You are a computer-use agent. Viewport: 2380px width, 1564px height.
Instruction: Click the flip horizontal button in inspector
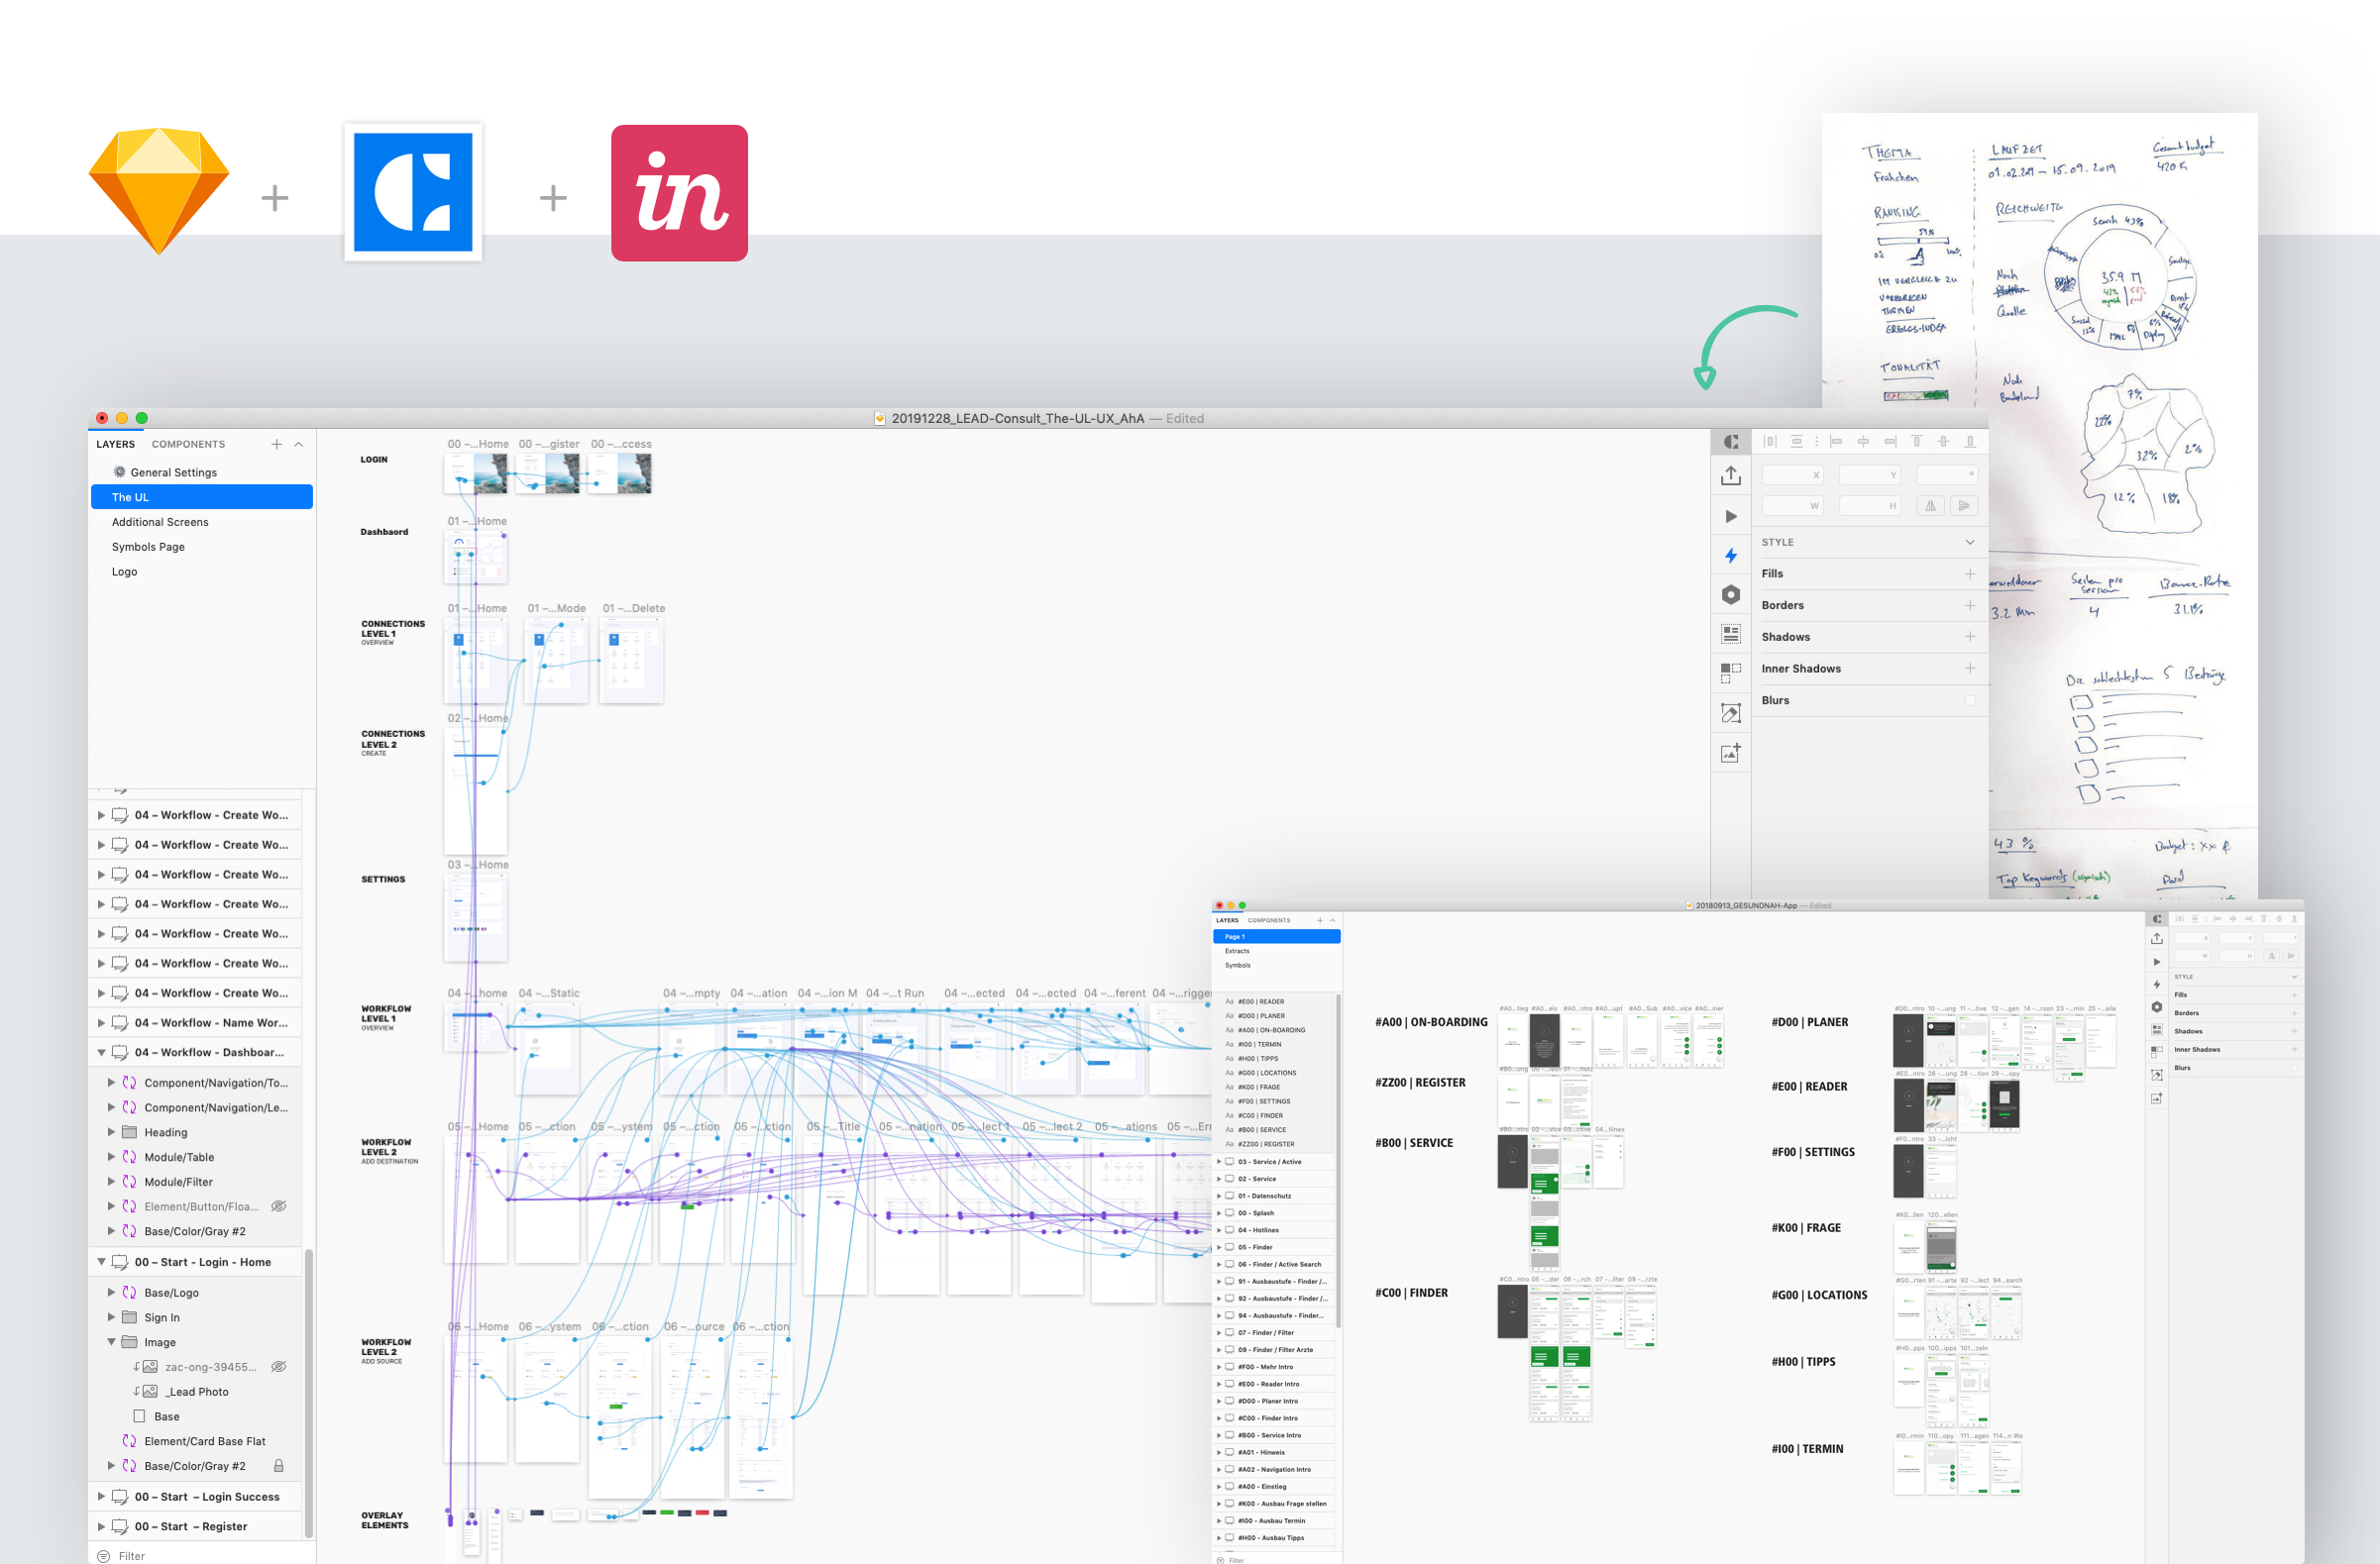(1930, 506)
